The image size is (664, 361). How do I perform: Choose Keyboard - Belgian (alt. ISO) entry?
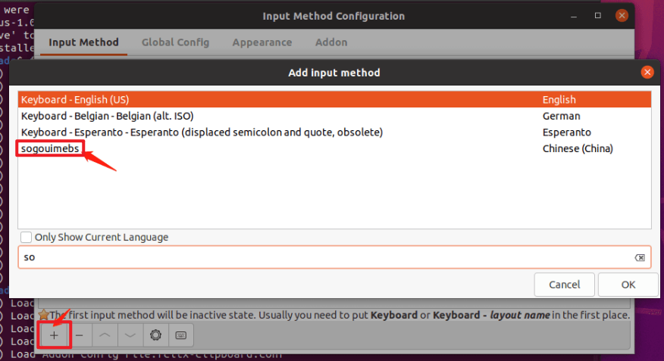tap(107, 116)
